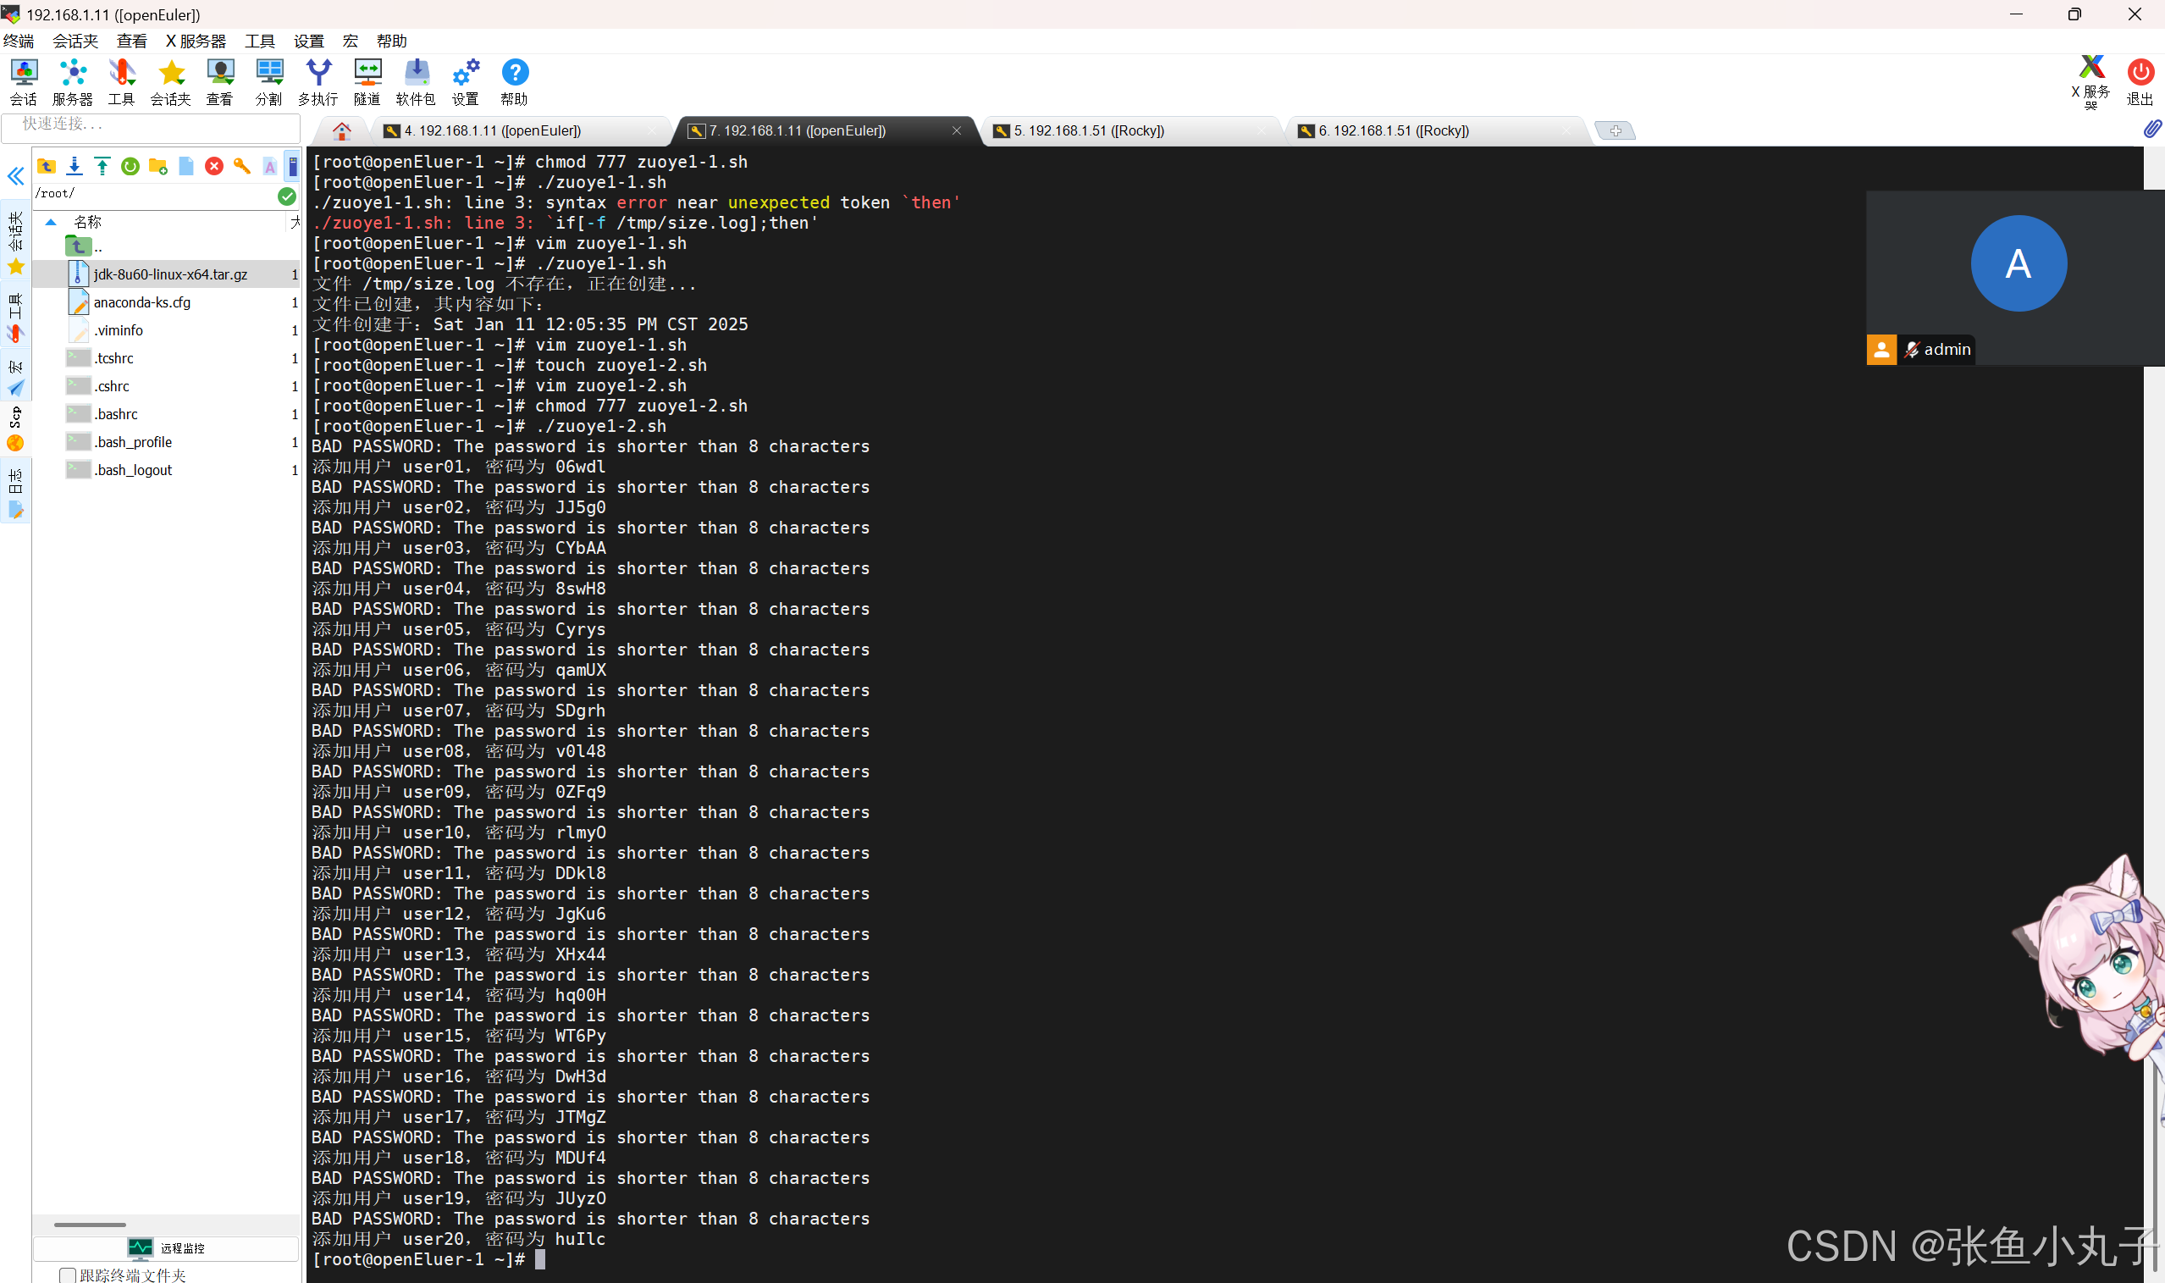Switch to tab 5. 192.168.1.51 ([Rocky])
The height and width of the screenshot is (1283, 2165).
coord(1089,130)
